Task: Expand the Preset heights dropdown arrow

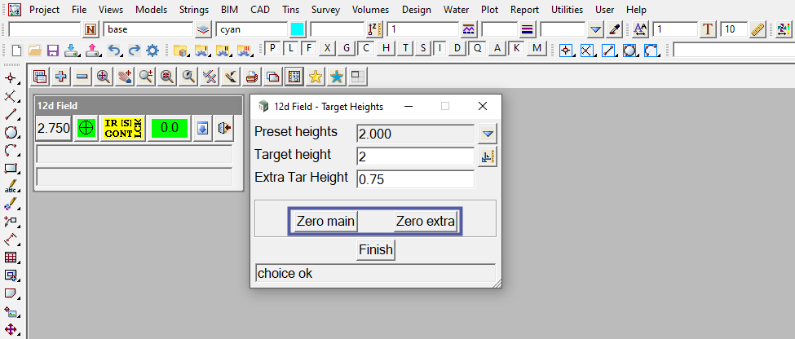Action: tap(488, 134)
